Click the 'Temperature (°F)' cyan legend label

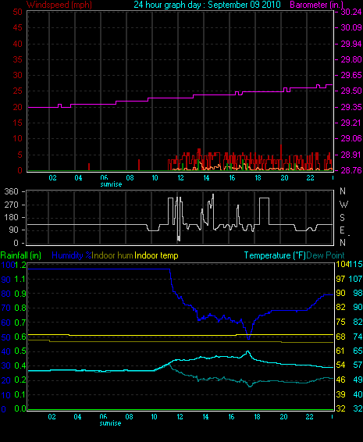point(275,255)
